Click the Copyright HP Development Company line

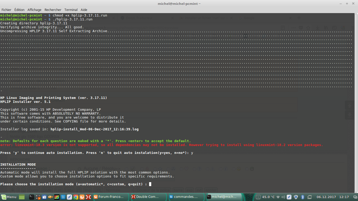(x=51, y=110)
